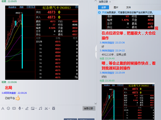This screenshot has height=120, width=161.
Task: Open the NG001 chart image in chat
Action: click(42, 43)
